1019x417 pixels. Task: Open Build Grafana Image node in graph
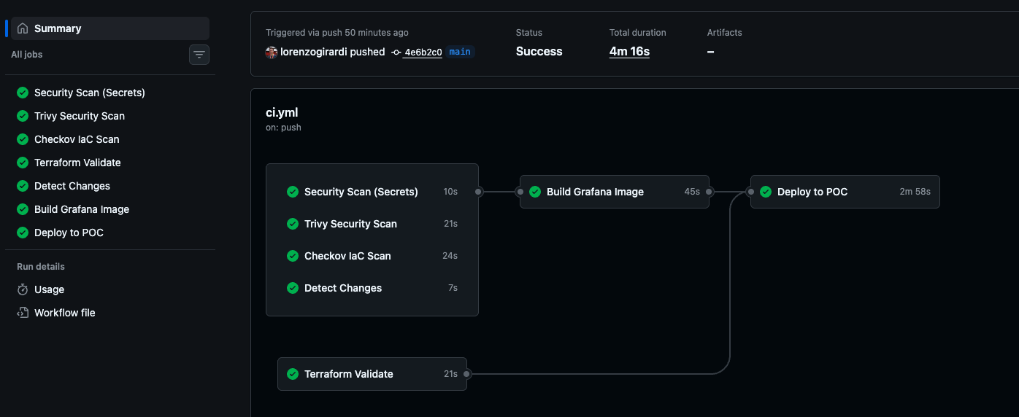(615, 192)
